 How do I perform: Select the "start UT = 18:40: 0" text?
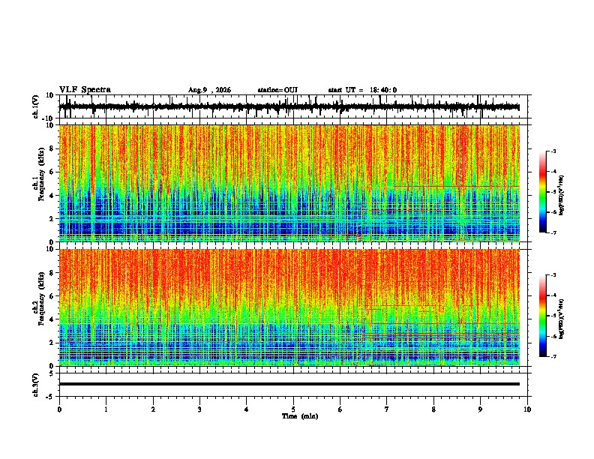(x=362, y=90)
